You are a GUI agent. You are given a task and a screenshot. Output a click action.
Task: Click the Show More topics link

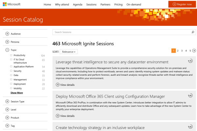16,93
